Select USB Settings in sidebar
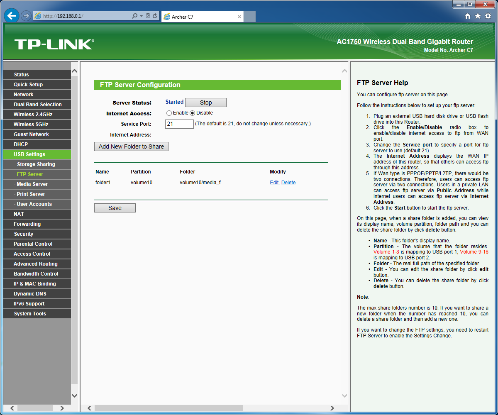The image size is (498, 415). point(37,154)
